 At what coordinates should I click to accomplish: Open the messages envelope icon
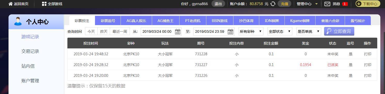pos(327,4)
